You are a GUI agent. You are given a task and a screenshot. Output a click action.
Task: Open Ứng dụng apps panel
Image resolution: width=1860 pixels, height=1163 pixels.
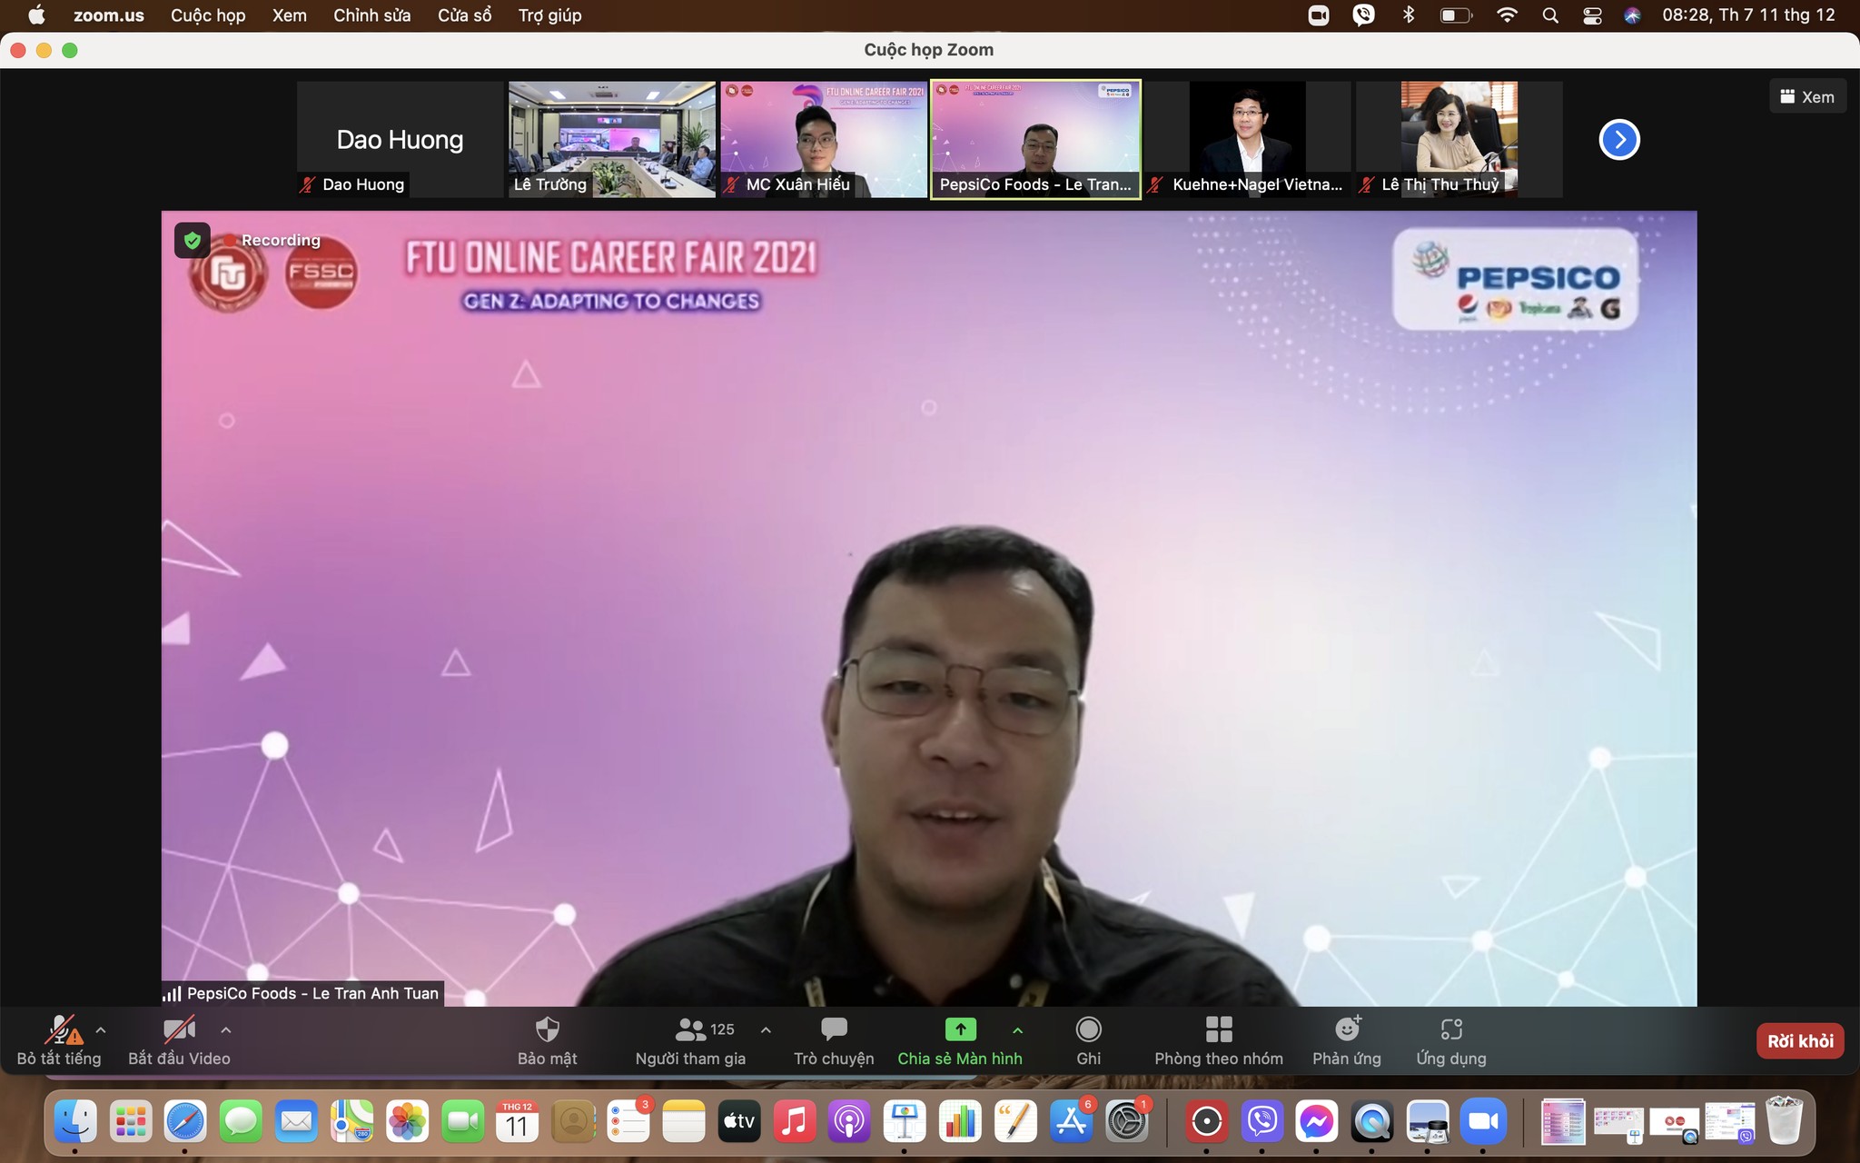click(1451, 1040)
